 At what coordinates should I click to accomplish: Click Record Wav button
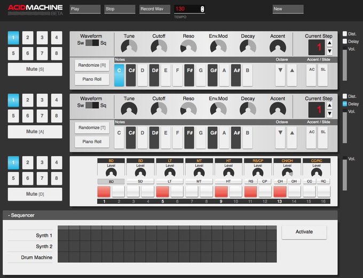click(x=155, y=9)
